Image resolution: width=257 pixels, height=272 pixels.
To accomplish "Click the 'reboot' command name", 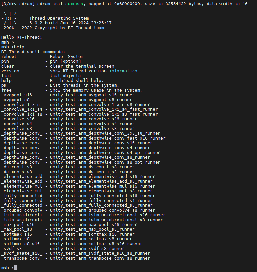I will click(x=9, y=57).
